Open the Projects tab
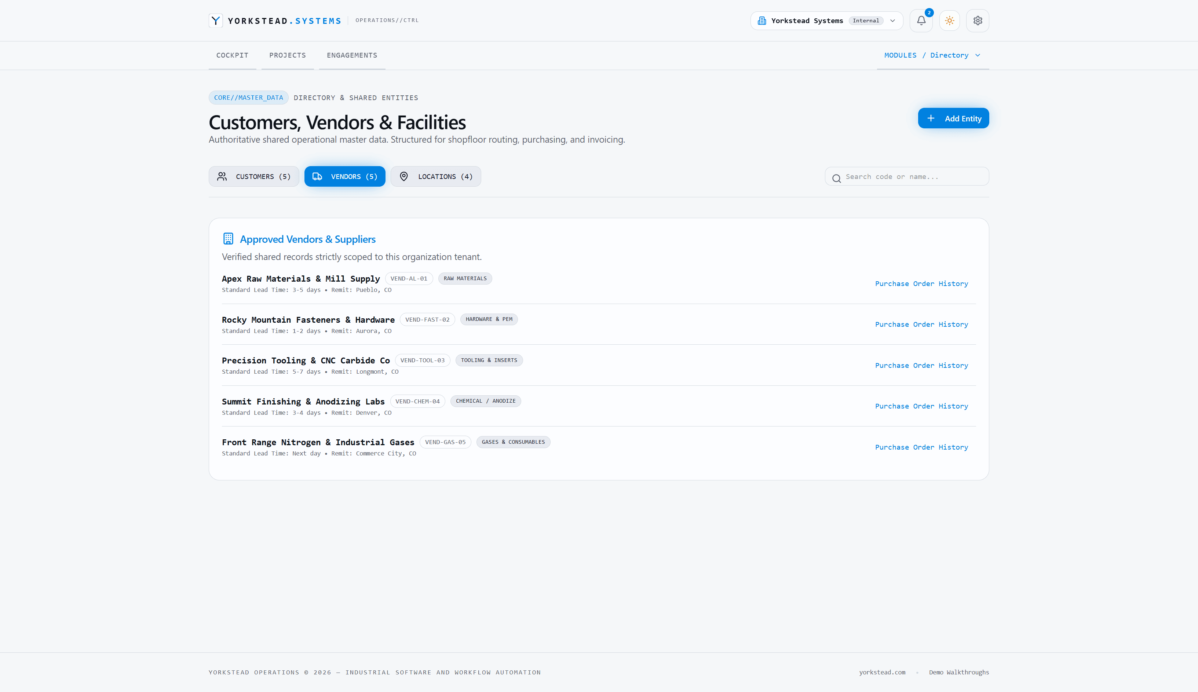Screen dimensions: 1198x692 tap(288, 55)
